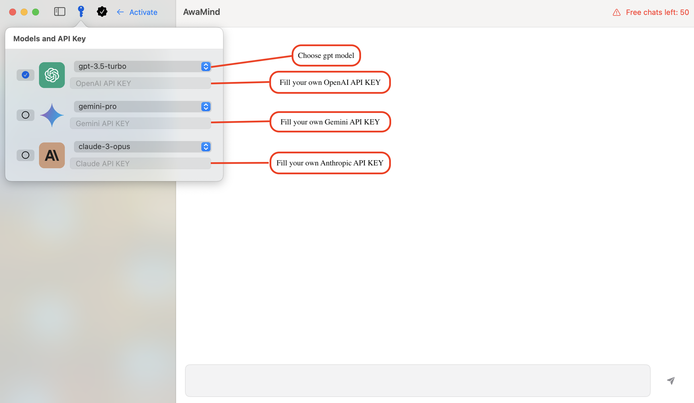Click the Activate button
Image resolution: width=694 pixels, height=403 pixels.
[x=143, y=12]
